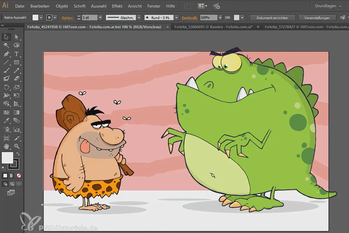Enable Draw Normal mode
Image resolution: width=349 pixels, height=233 pixels.
5,184
